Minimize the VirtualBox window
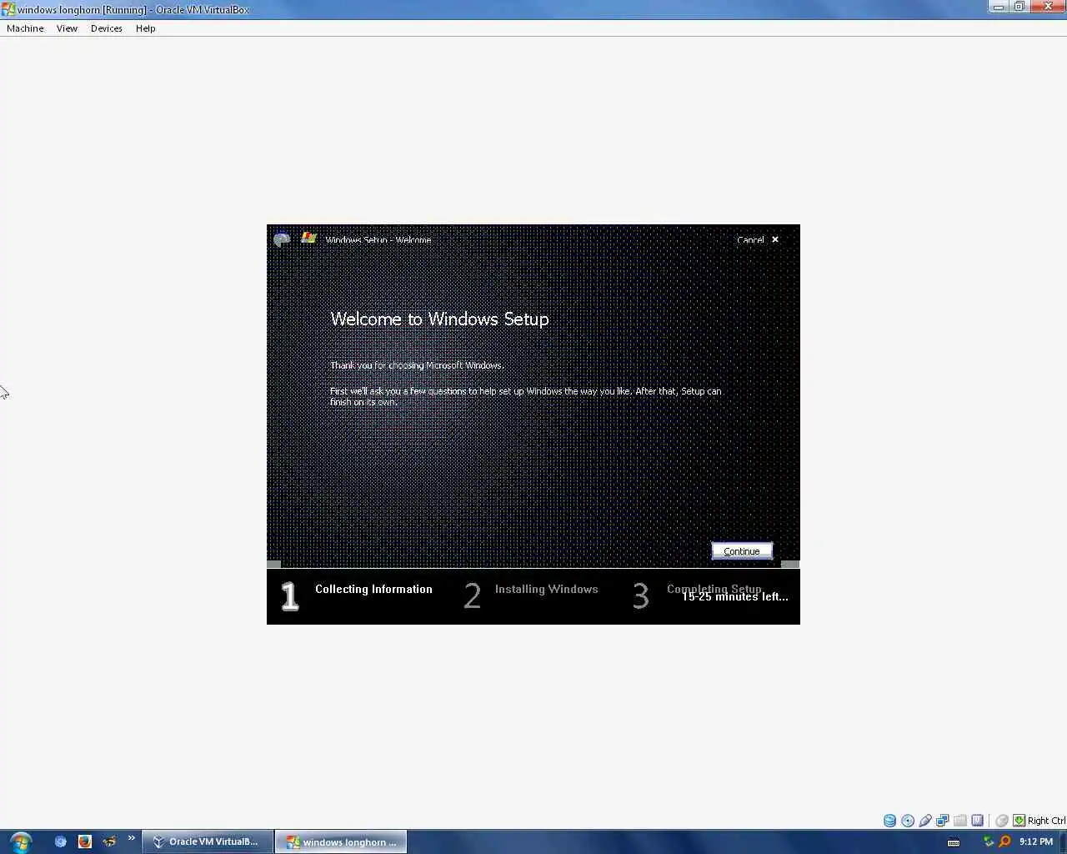This screenshot has height=854, width=1067. point(998,7)
